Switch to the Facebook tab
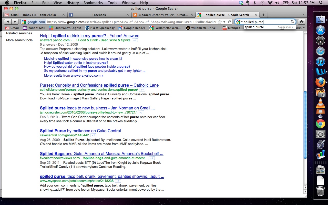 click(99, 15)
